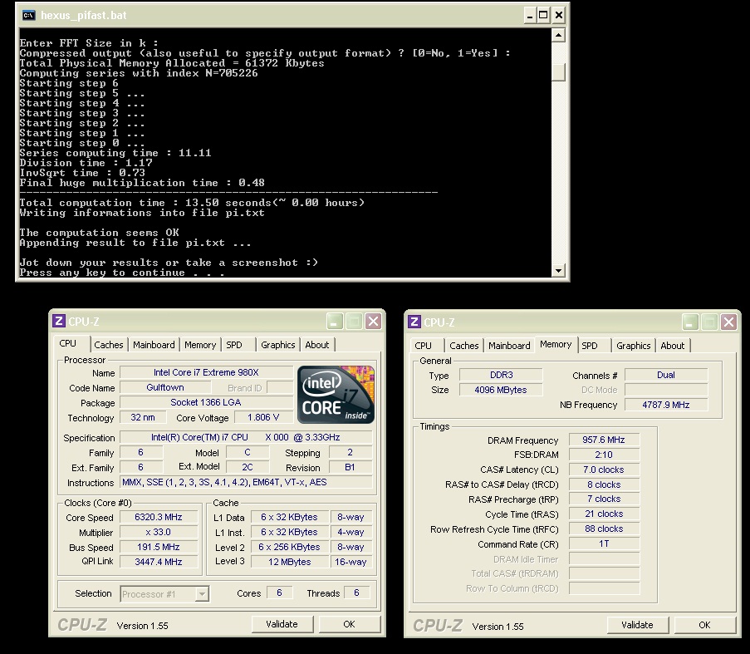Maximize the hexus_pifast.bat console window
The height and width of the screenshot is (654, 750).
(x=544, y=15)
